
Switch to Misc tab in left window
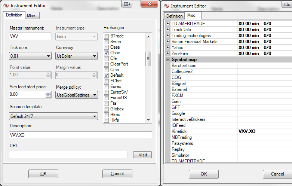click(32, 16)
